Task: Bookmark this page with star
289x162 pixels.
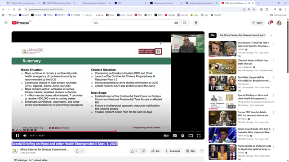Action: [x=254, y=9]
